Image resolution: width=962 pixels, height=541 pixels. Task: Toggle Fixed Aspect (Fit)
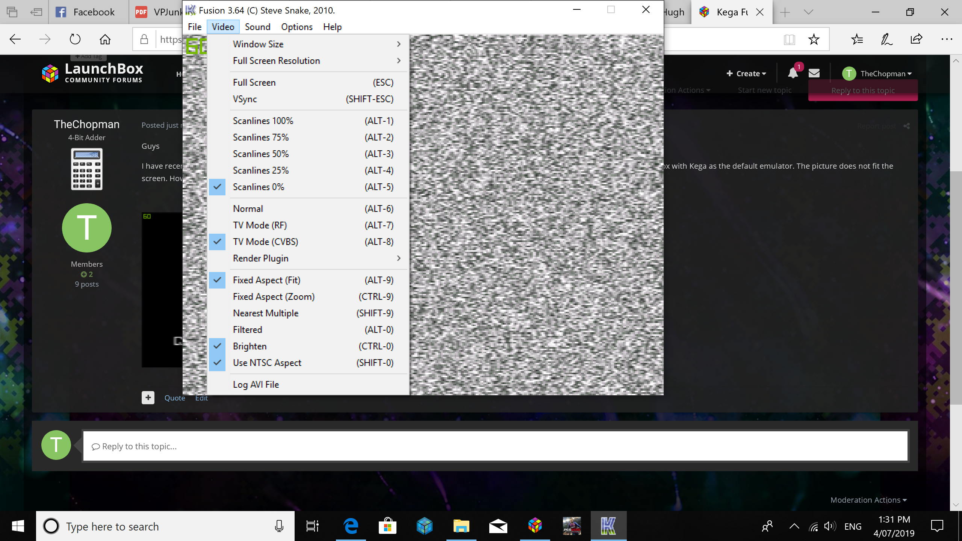(308, 280)
